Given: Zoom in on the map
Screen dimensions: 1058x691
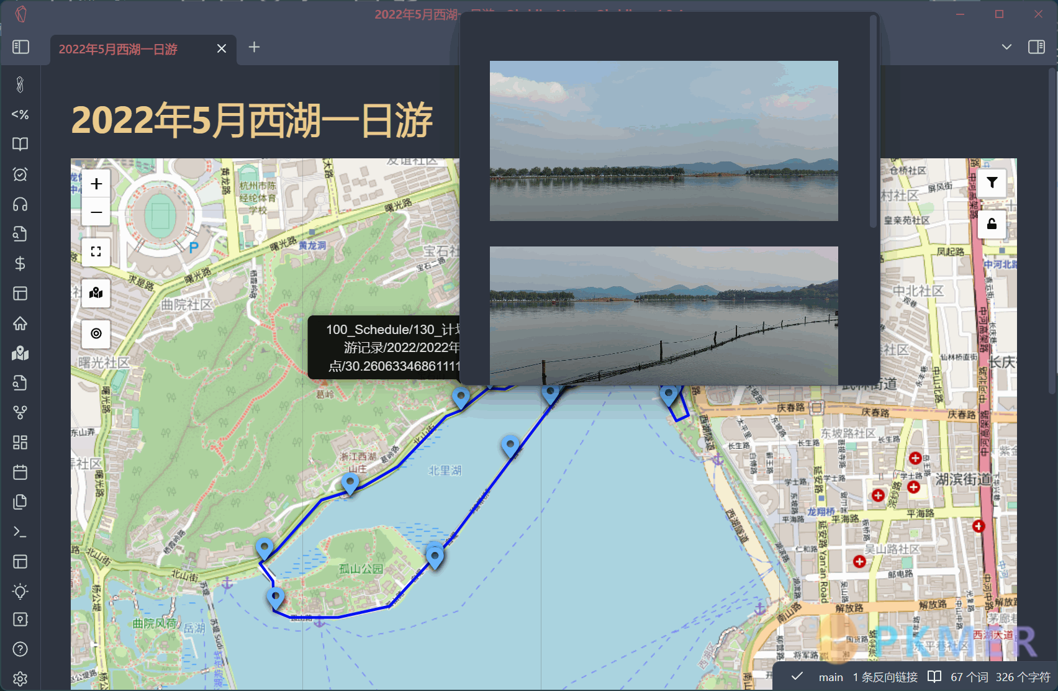Looking at the screenshot, I should [x=96, y=184].
